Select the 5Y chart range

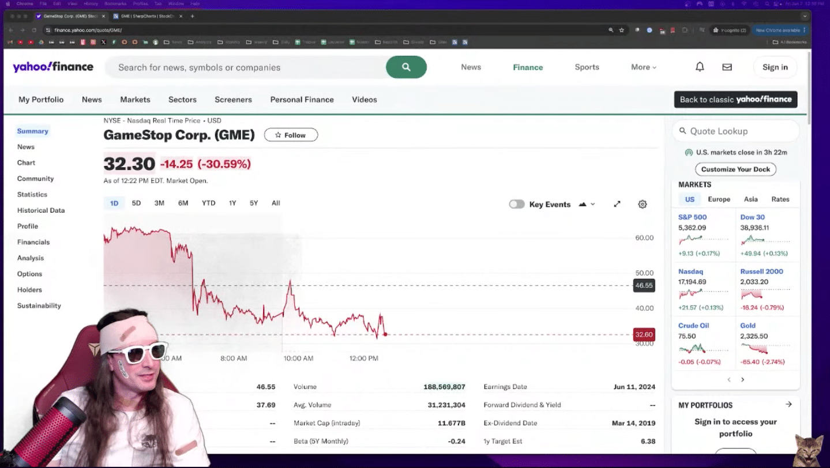point(254,203)
